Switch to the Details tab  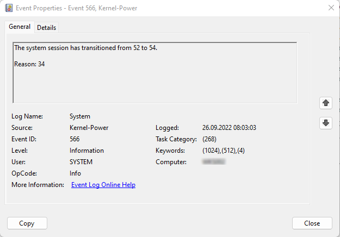coord(46,28)
